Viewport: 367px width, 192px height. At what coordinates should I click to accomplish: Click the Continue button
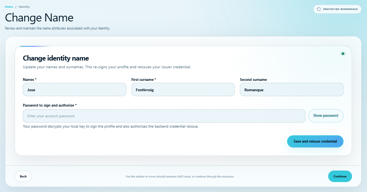(x=340, y=176)
